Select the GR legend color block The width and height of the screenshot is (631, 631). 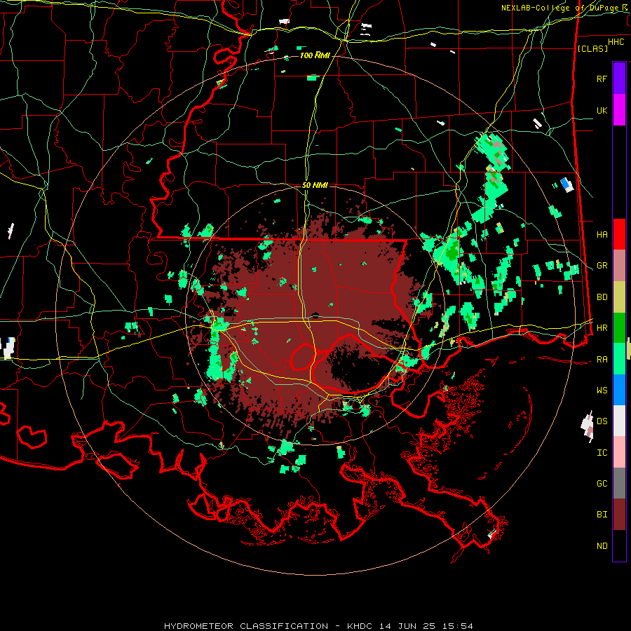point(619,266)
